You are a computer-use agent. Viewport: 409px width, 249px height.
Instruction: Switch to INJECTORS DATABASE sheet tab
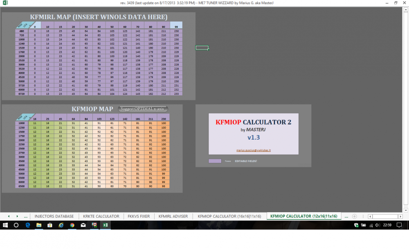54,216
